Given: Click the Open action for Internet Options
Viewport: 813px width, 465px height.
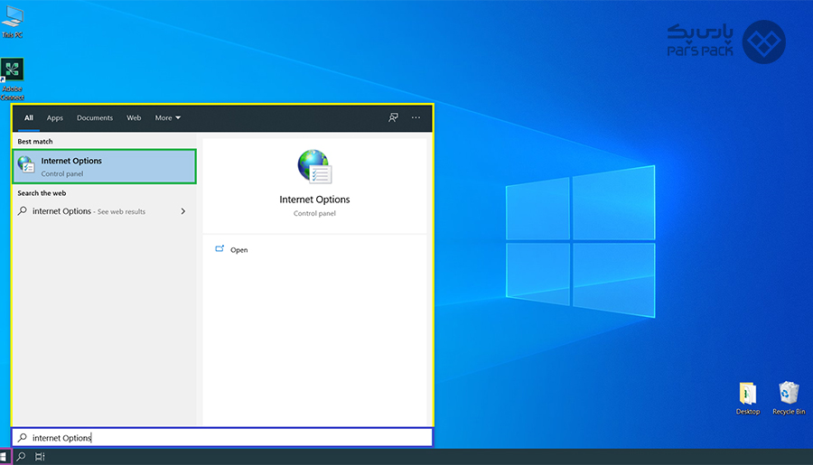Looking at the screenshot, I should [x=232, y=249].
